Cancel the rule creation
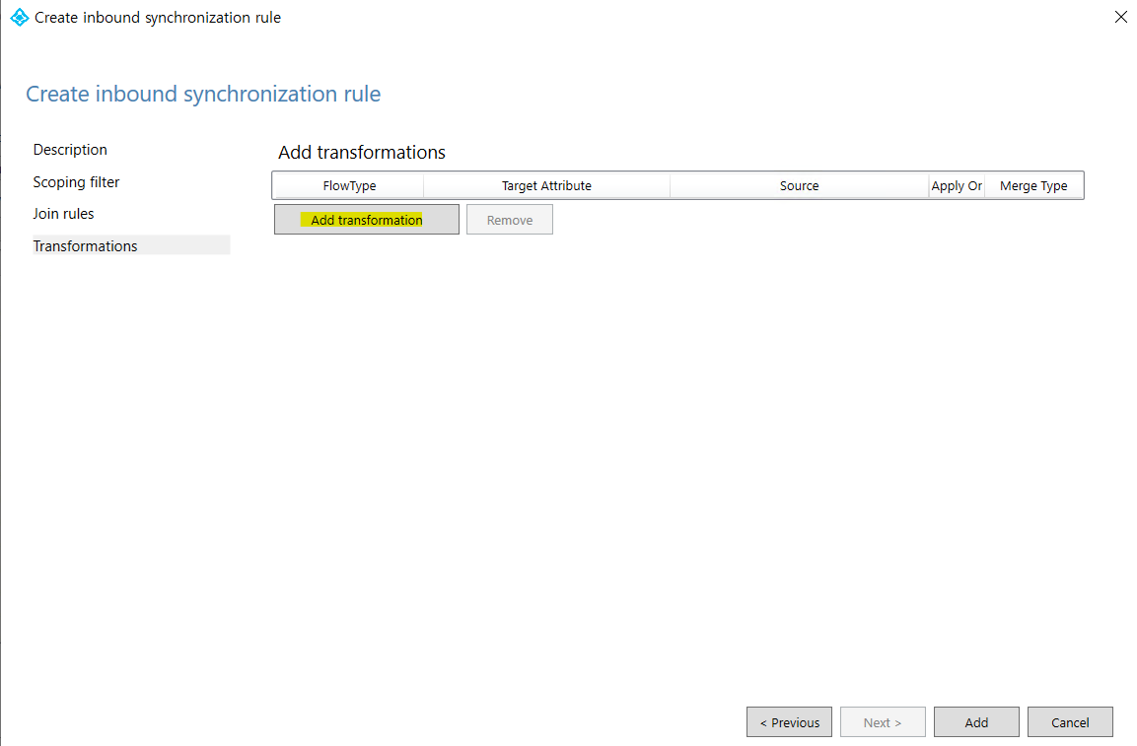This screenshot has width=1137, height=746. pyautogui.click(x=1070, y=722)
